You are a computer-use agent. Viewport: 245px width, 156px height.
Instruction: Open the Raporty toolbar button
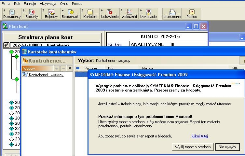pos(32,14)
